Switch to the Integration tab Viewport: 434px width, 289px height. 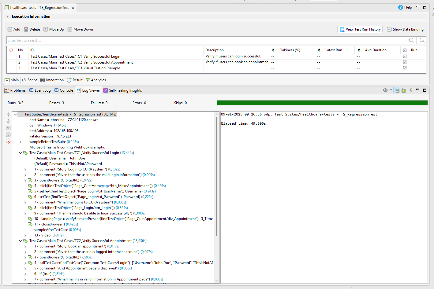click(x=52, y=80)
